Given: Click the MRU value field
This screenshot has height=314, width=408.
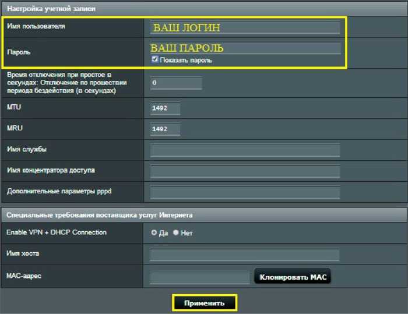Looking at the screenshot, I should (x=165, y=129).
